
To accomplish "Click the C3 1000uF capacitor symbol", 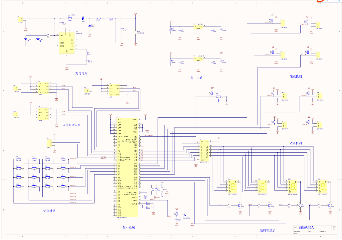I will point(171,29).
